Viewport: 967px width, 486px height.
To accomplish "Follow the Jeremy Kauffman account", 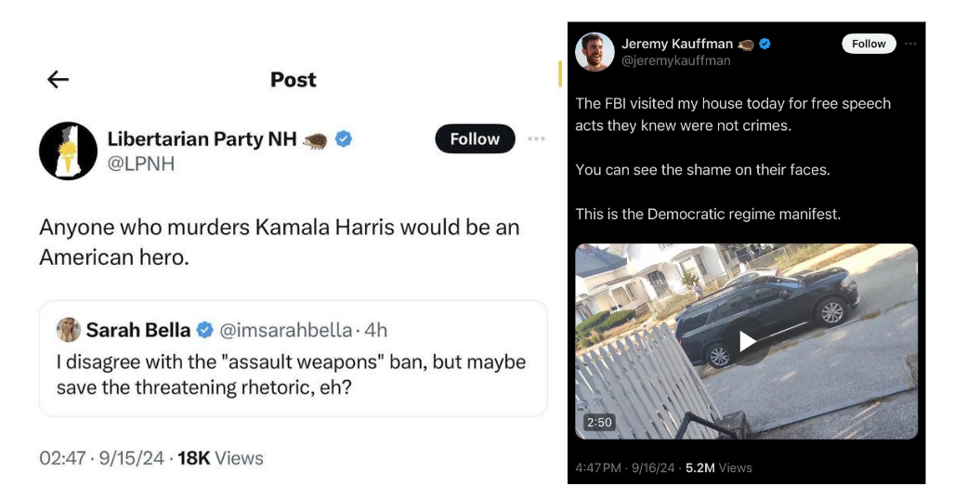I will (869, 44).
